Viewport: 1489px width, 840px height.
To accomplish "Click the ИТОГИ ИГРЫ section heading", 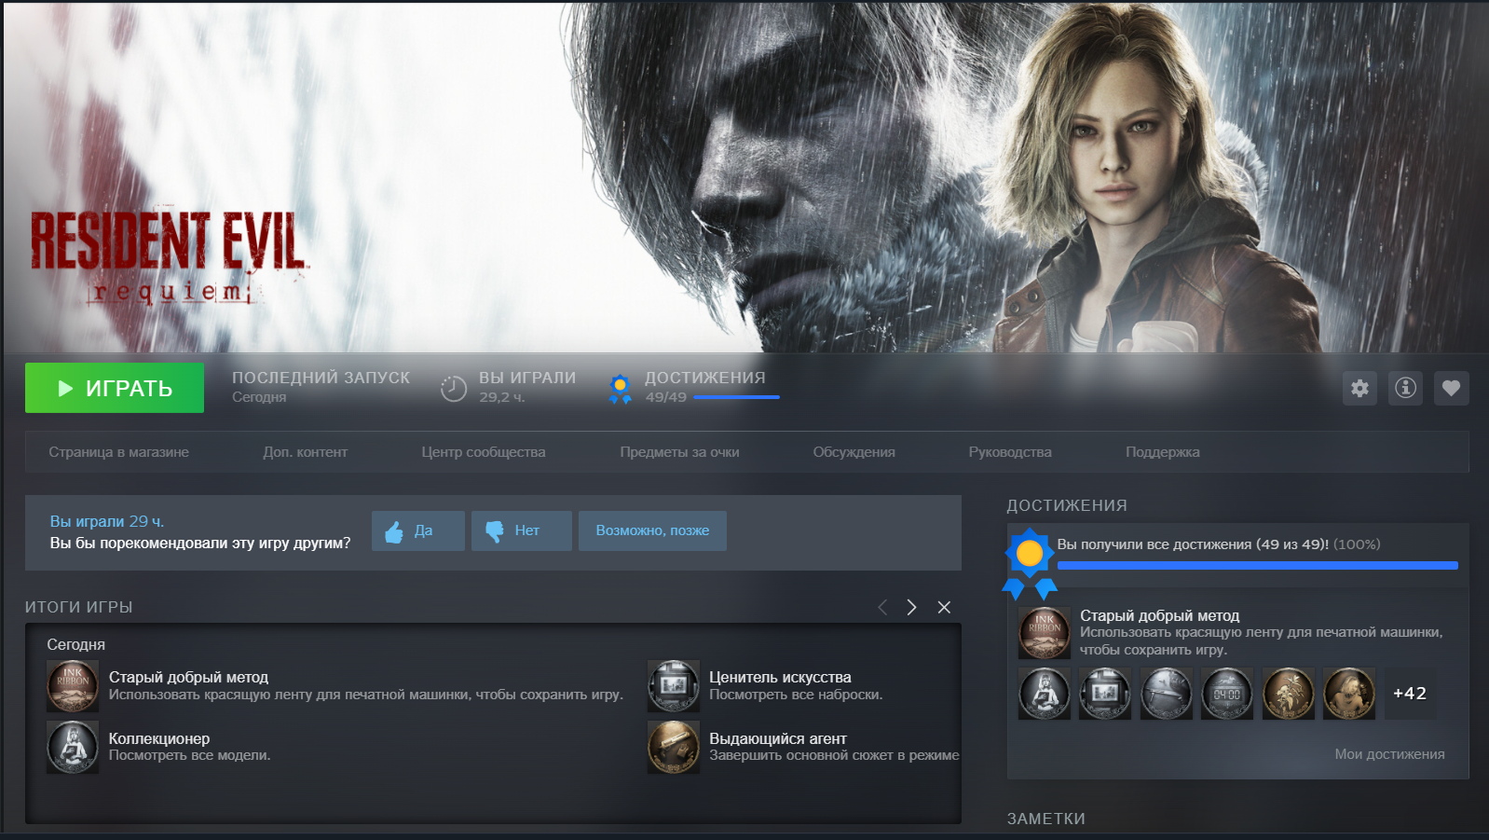I will point(79,607).
